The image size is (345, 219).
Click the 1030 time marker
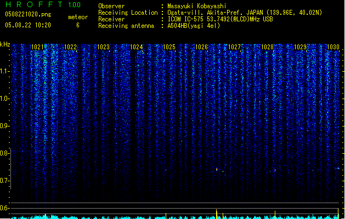coord(333,47)
